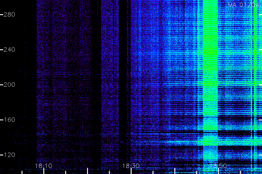This screenshot has width=262, height=174.
Task: Click the 120 frequency axis label
Action: (x=9, y=155)
